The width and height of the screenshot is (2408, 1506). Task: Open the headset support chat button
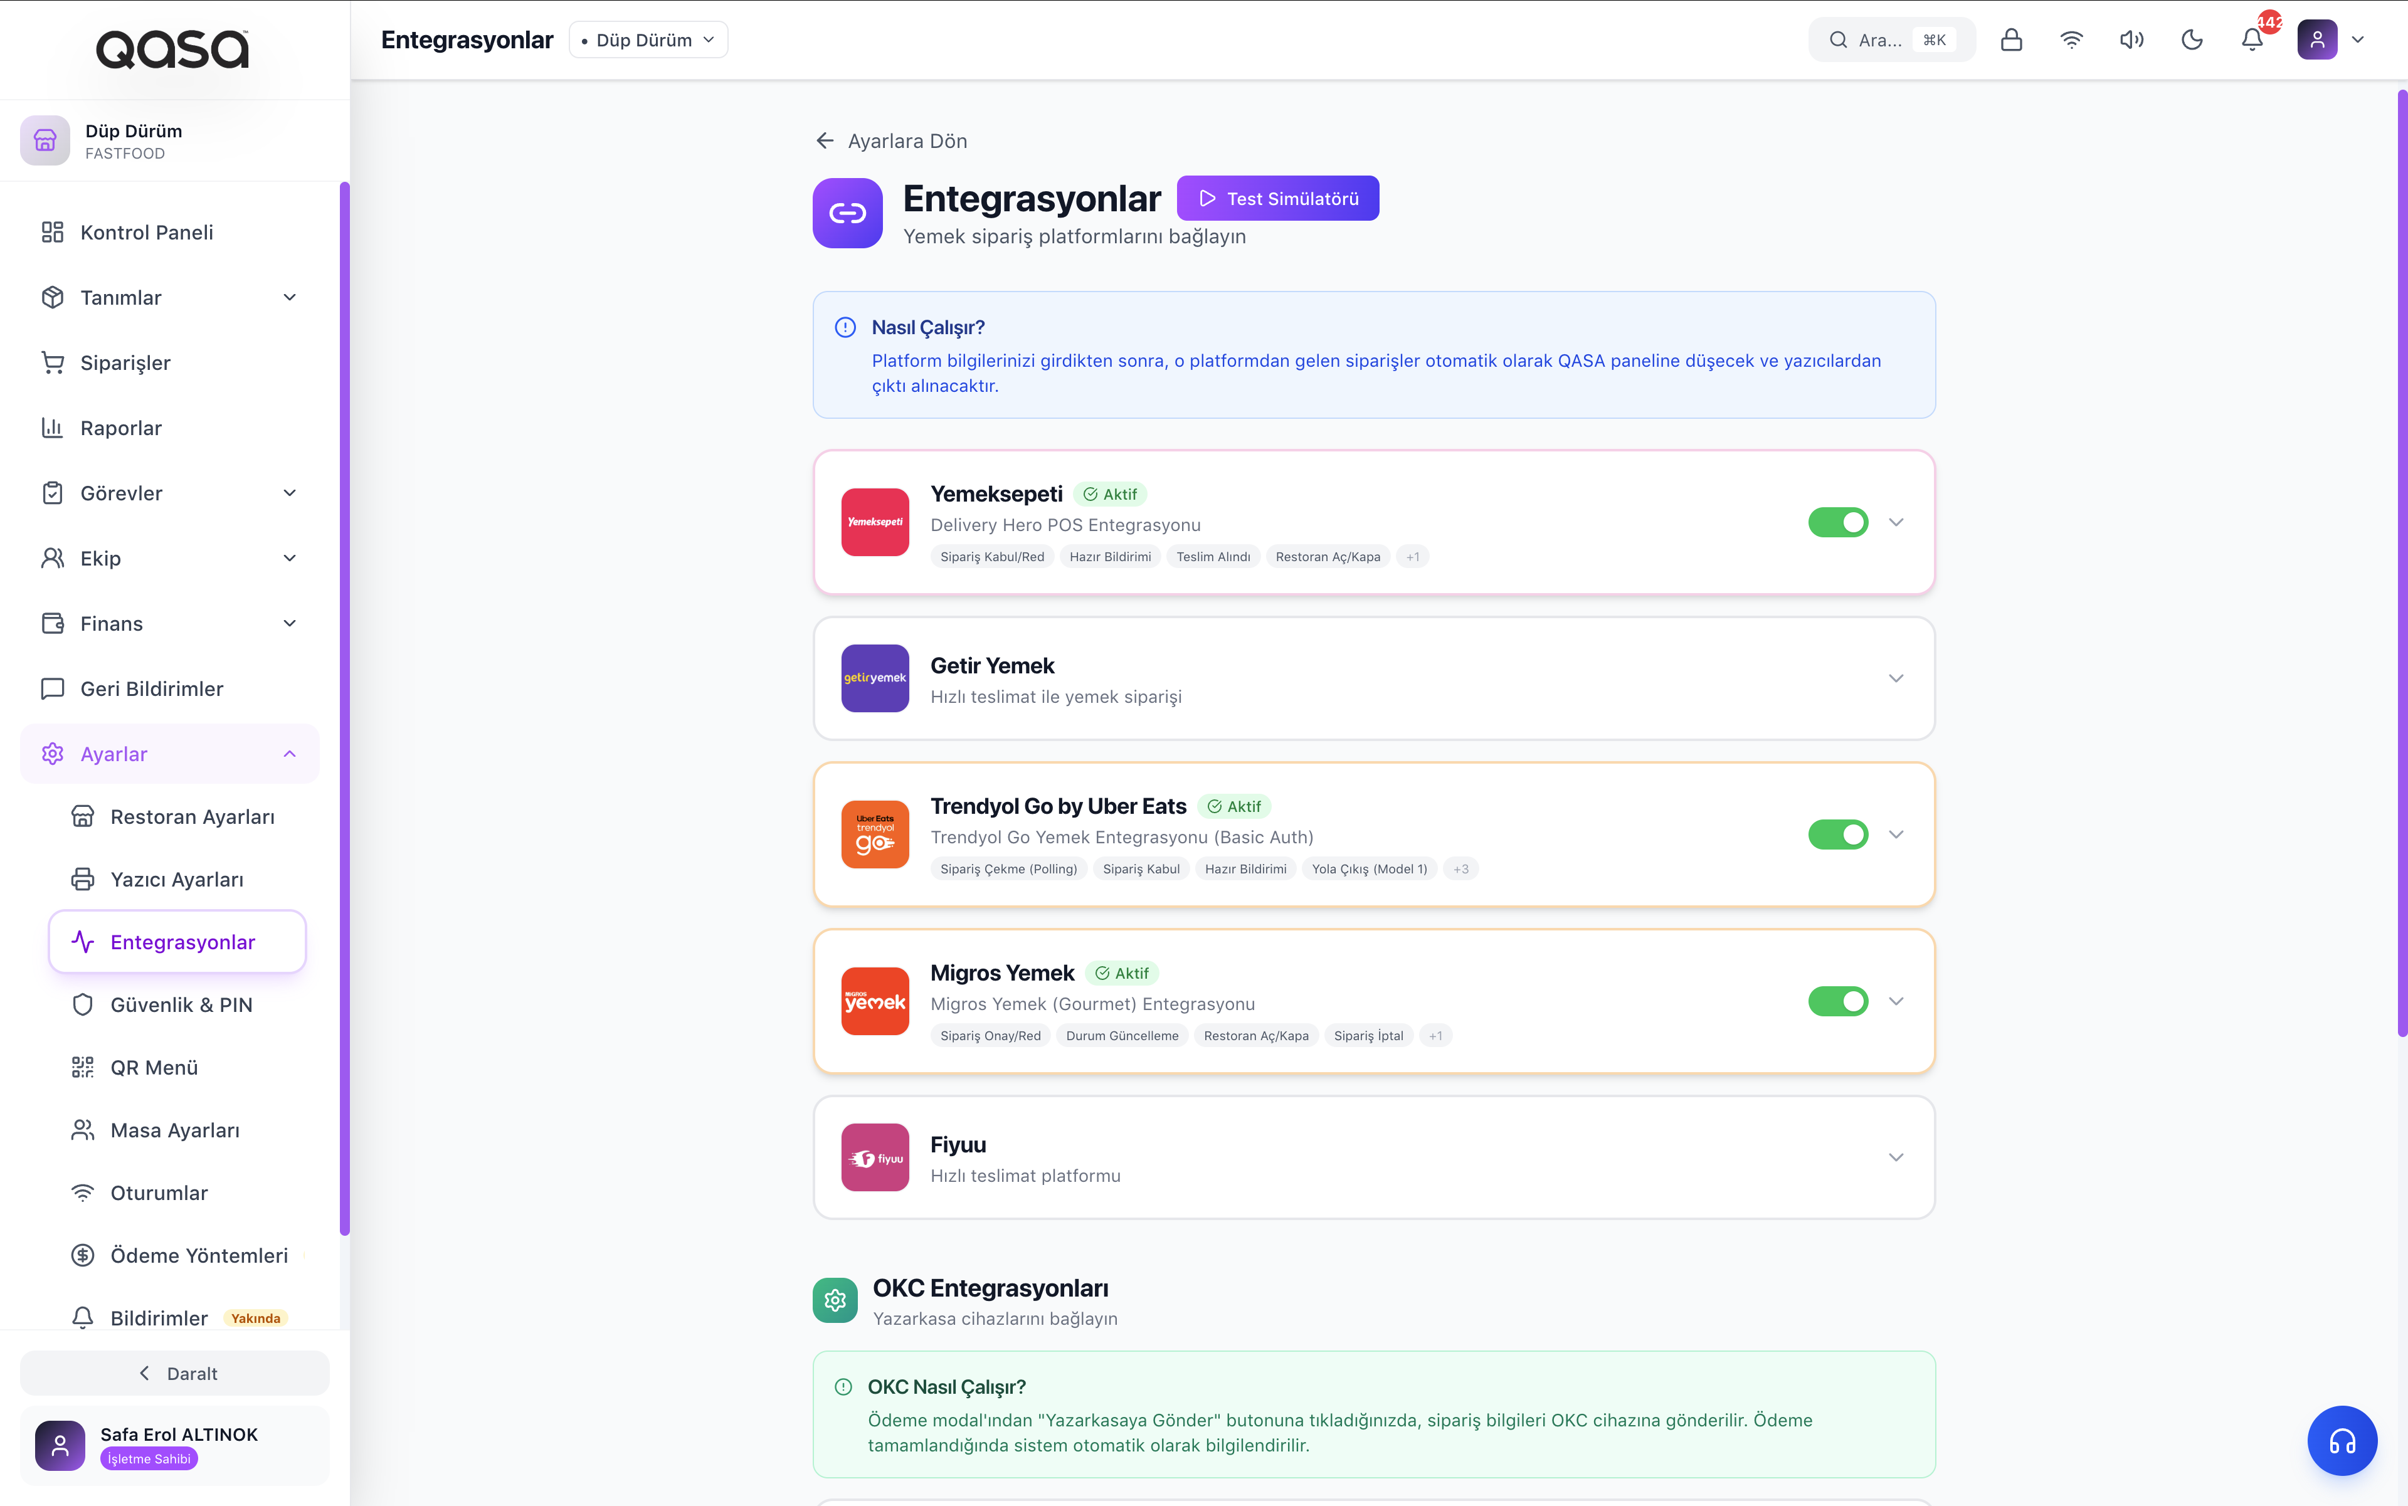point(2342,1440)
